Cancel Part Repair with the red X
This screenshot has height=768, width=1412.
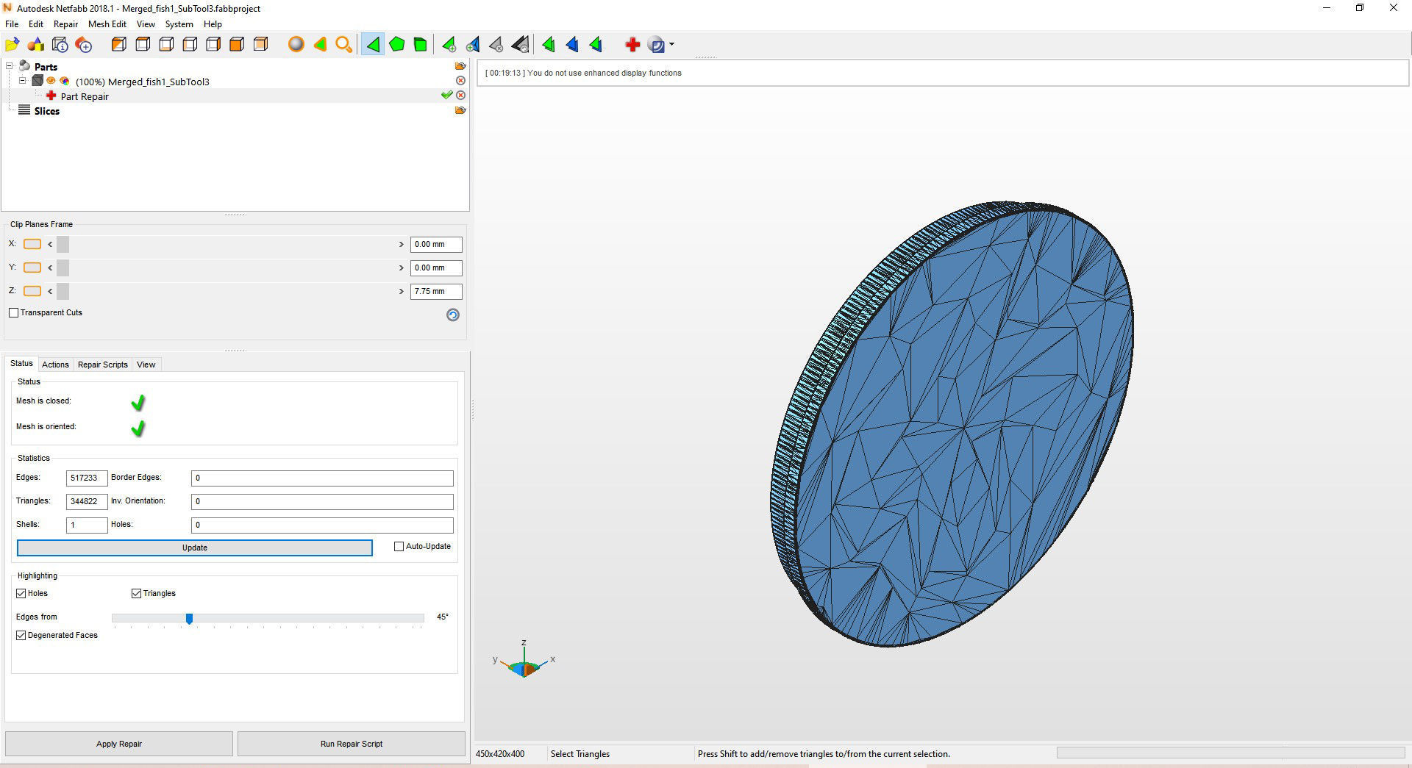pyautogui.click(x=460, y=96)
